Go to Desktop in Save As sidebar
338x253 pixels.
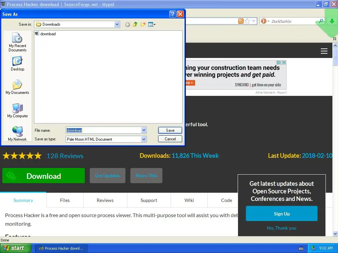coord(17,64)
